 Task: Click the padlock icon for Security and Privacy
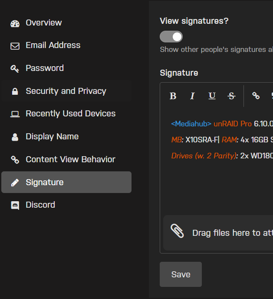point(15,91)
